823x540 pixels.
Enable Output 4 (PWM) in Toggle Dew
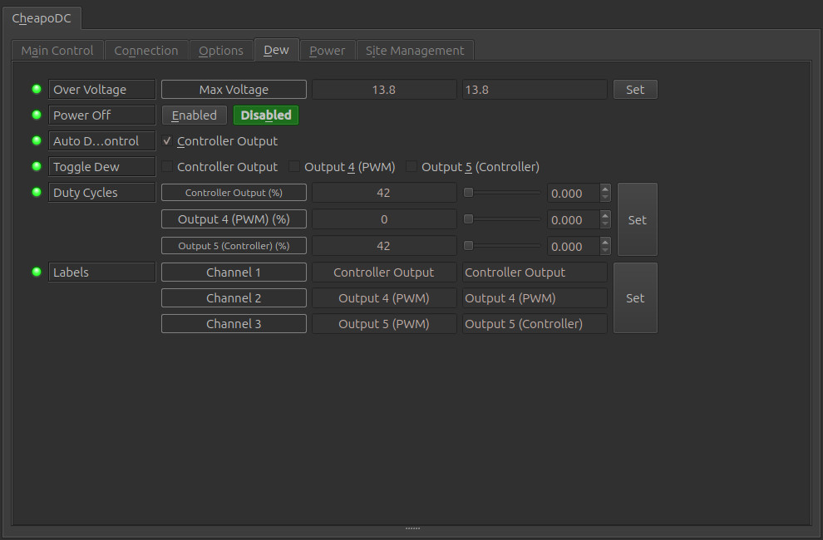click(x=295, y=167)
